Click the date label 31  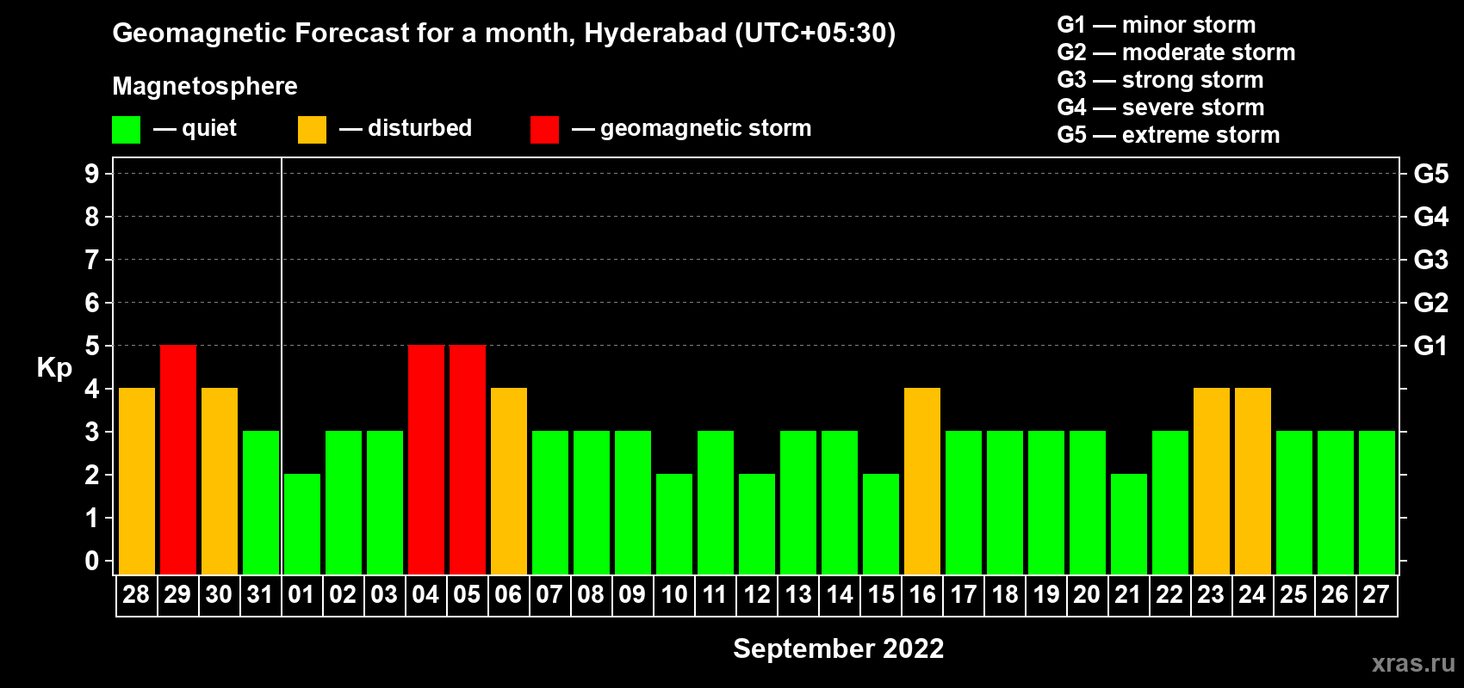tap(260, 594)
